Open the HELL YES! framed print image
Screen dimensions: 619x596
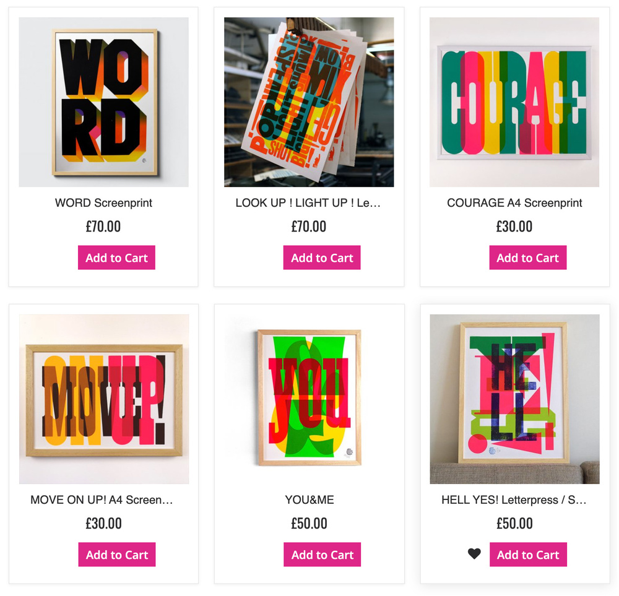515,399
